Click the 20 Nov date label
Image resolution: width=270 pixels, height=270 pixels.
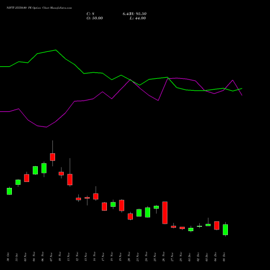tap(129, 257)
